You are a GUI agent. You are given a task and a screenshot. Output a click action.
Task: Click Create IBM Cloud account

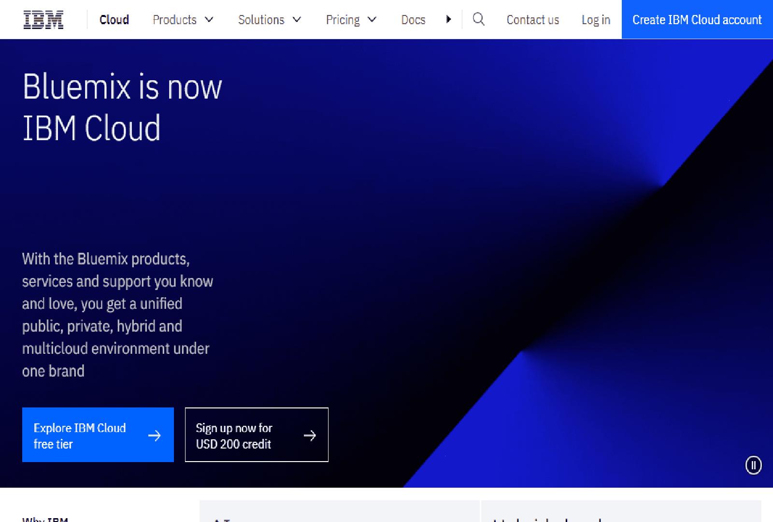697,20
